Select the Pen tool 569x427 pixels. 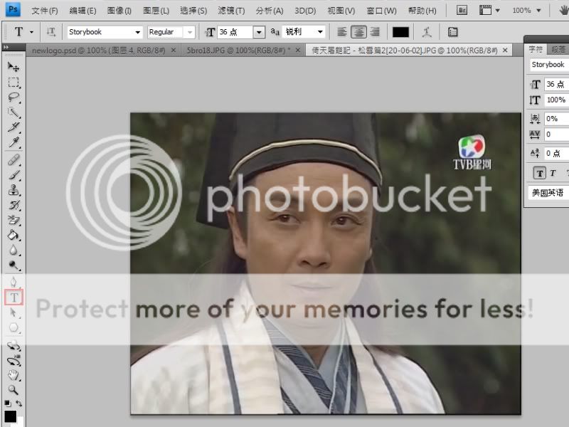tap(14, 282)
